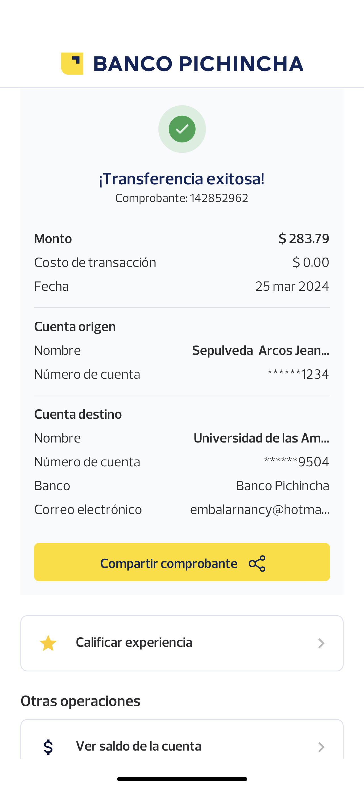
Task: Open the Calificar experiencia option
Action: coord(134,642)
